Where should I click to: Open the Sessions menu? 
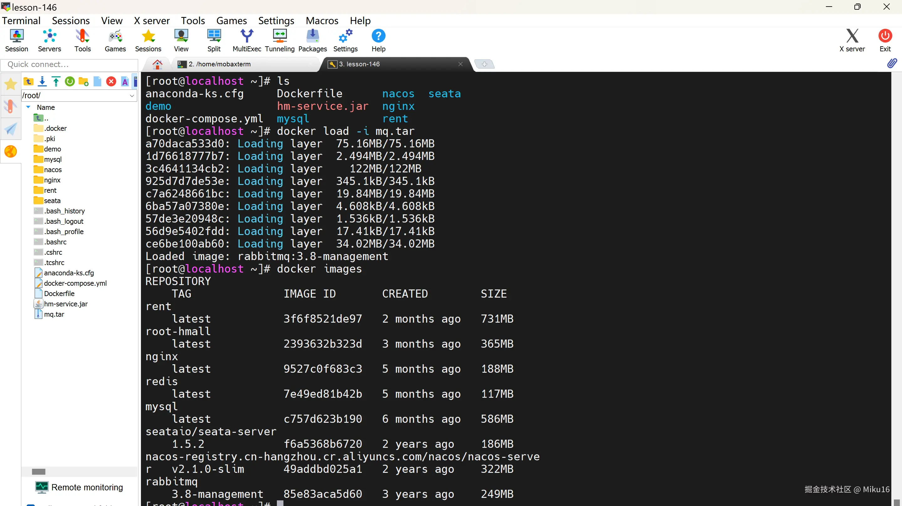click(x=71, y=21)
